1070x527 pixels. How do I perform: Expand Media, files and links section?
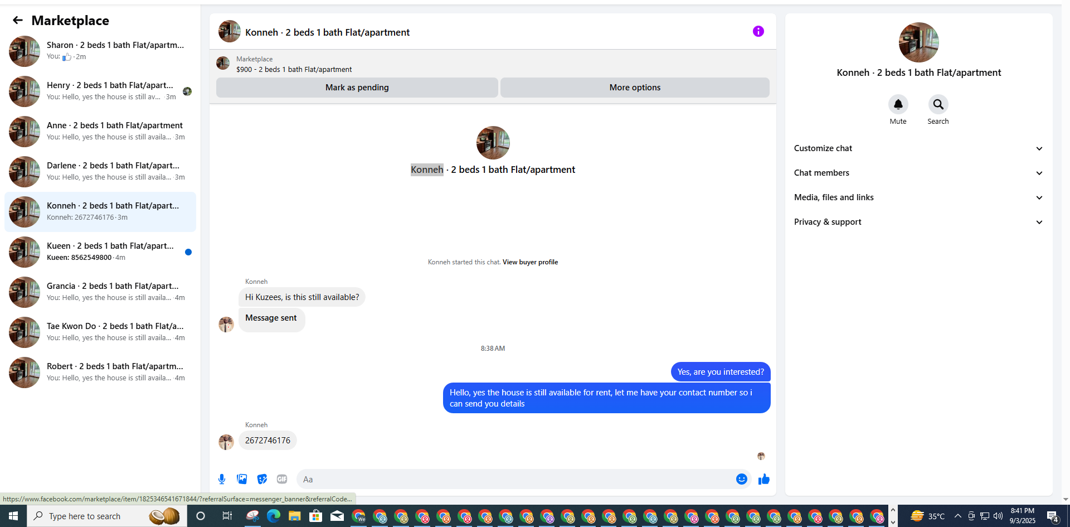tap(918, 197)
